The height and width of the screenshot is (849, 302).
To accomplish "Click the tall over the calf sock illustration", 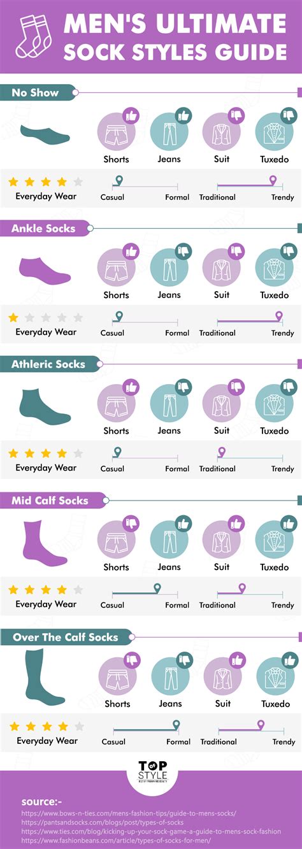I will [44, 676].
